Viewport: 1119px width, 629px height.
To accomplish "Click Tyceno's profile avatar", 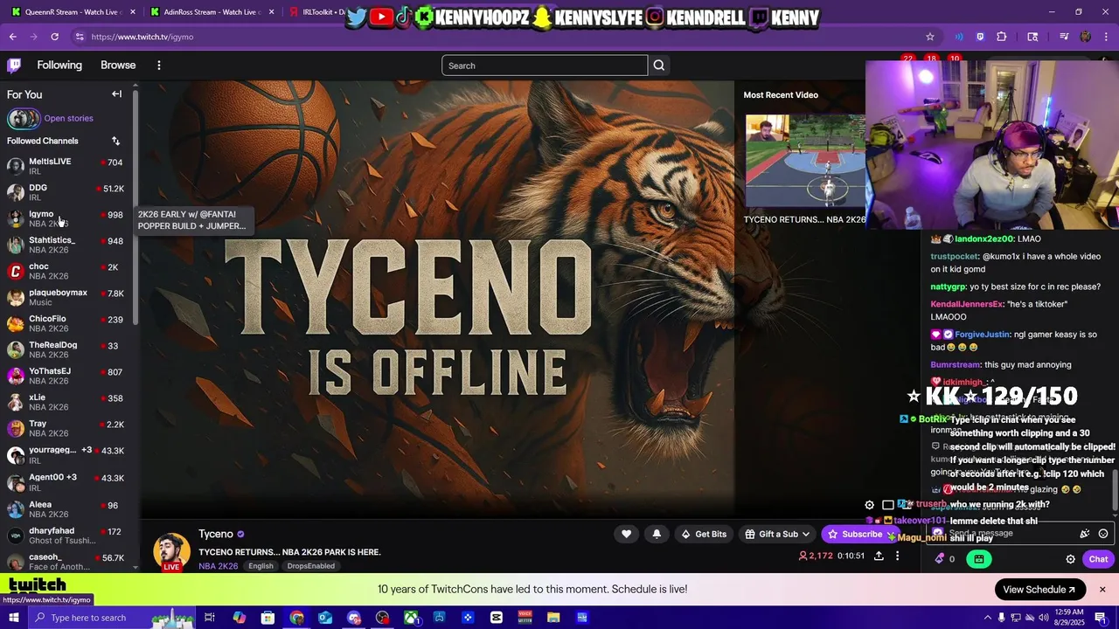I will point(171,550).
